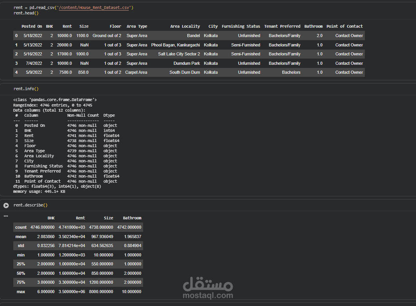Open output options ellipsis beside describe table
This screenshot has height=306, width=416.
pos(6,216)
